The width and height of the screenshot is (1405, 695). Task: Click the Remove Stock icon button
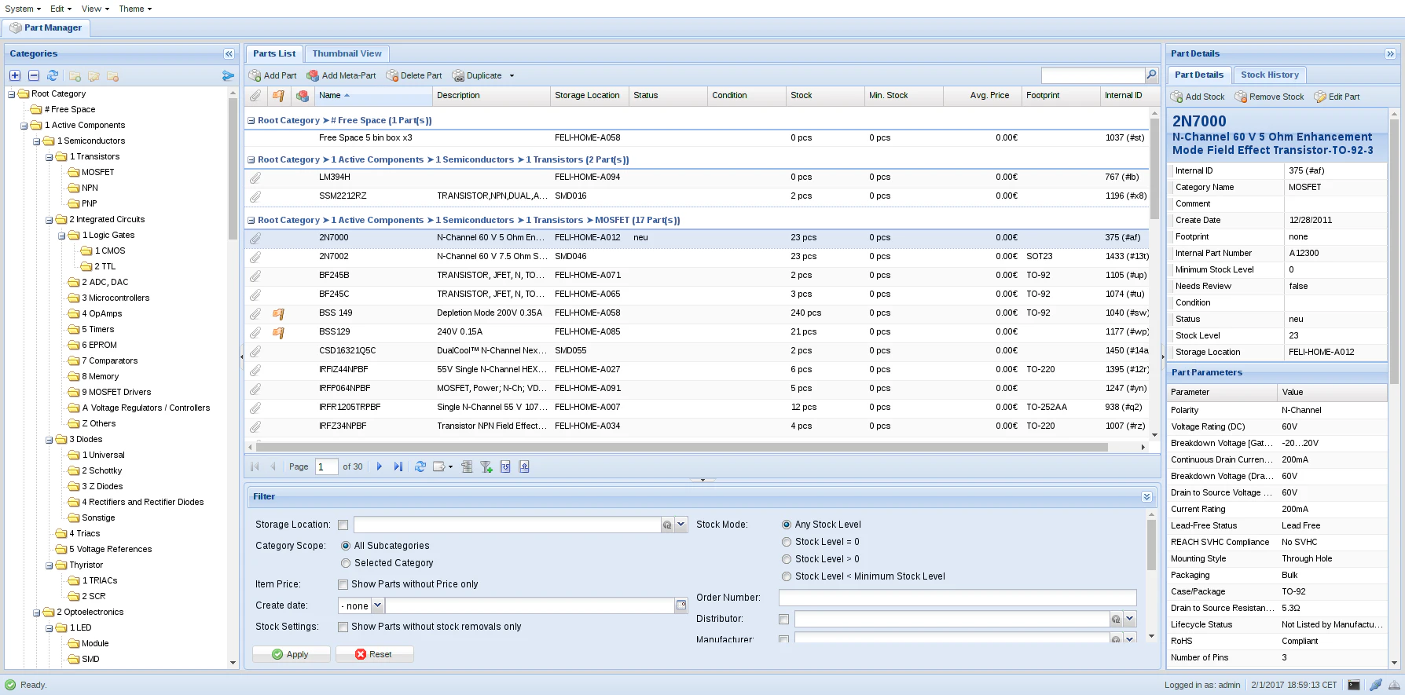click(x=1241, y=97)
